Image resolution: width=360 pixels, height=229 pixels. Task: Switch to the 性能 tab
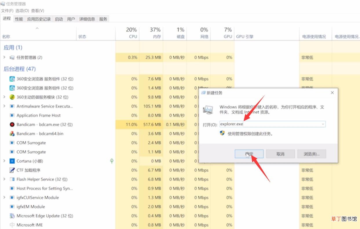pyautogui.click(x=19, y=19)
